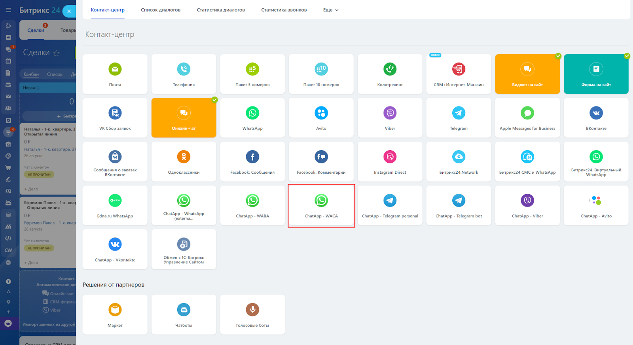
Task: Select the Пакет 5 номеров tile
Action: [x=252, y=74]
